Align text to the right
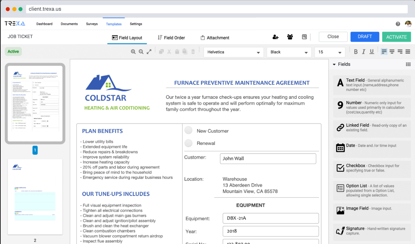Screen dimensions: 415x244 (400, 52)
